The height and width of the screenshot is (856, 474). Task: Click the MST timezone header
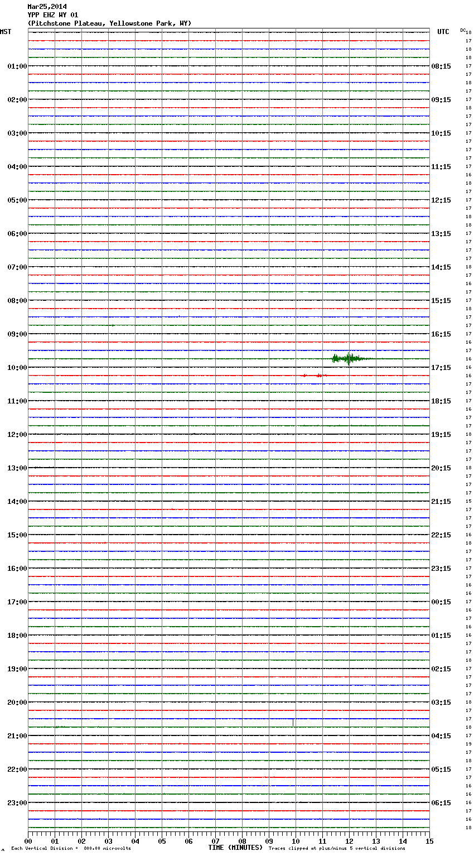coord(6,32)
